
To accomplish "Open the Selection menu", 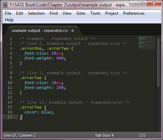I will pos(36,13).
